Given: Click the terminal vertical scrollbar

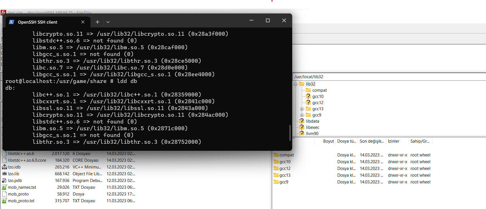Looking at the screenshot, I should pyautogui.click(x=290, y=133).
